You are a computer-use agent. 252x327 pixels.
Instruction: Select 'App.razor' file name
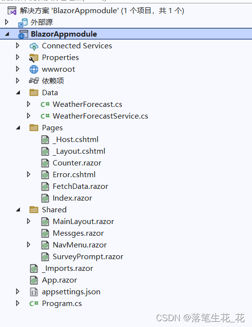point(59,280)
